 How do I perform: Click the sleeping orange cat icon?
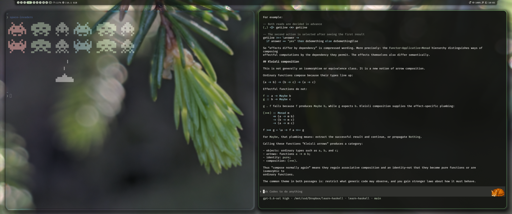(498, 193)
